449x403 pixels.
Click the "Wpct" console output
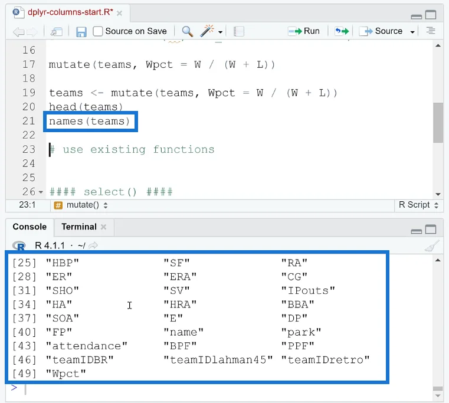66,373
